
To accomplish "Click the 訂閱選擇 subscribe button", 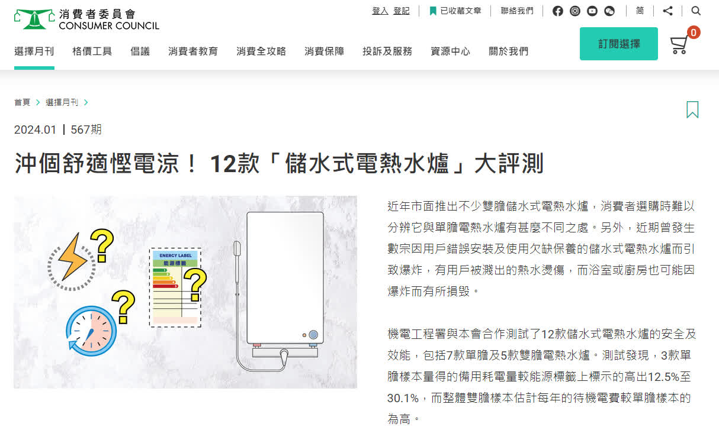I will point(619,44).
